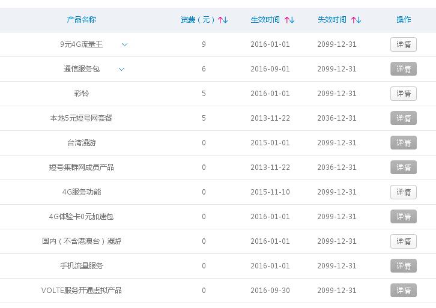This screenshot has width=436, height=308.
Task: Open 详情 for 国内（不含港澳台）漫游
Action: click(403, 241)
